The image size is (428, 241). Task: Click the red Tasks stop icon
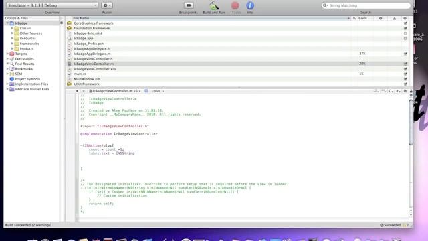(x=235, y=5)
